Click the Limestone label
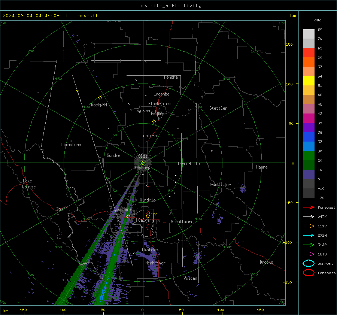The height and width of the screenshot is (315, 337). tap(71, 145)
